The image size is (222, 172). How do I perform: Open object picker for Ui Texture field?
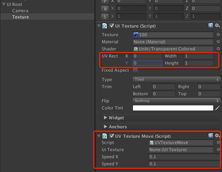coord(218,150)
